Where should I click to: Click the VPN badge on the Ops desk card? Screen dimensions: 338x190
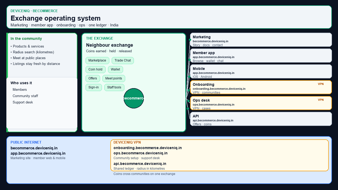point(321,100)
